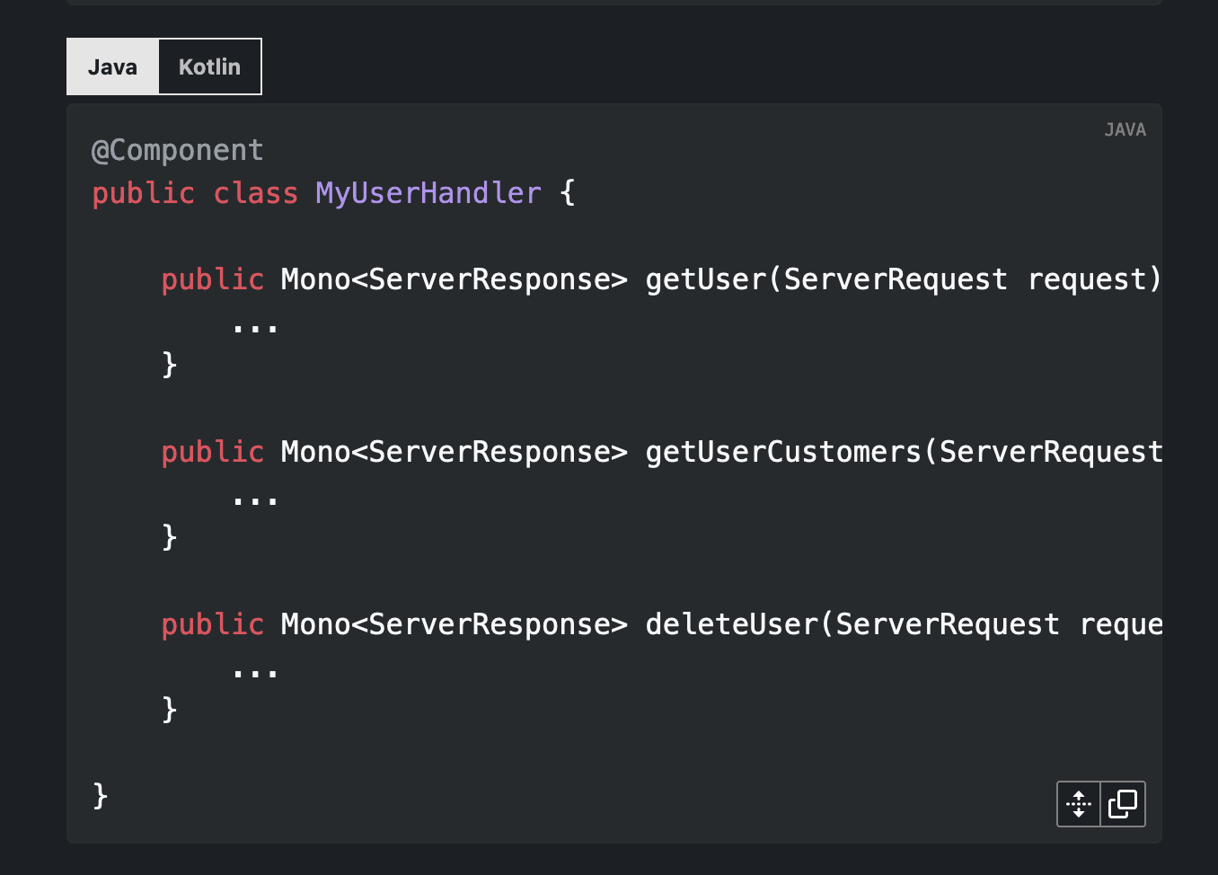Toggle the code sample back to Java
Image resolution: width=1218 pixels, height=875 pixels.
click(112, 66)
